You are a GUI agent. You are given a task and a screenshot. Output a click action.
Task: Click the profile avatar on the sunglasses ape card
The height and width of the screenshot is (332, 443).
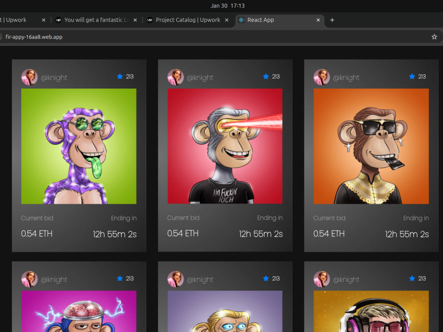point(322,77)
